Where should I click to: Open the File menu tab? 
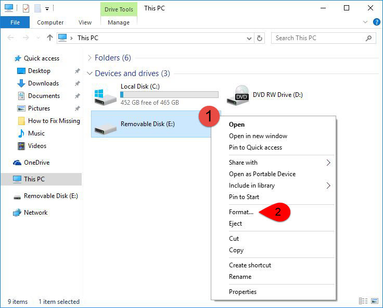tap(15, 22)
